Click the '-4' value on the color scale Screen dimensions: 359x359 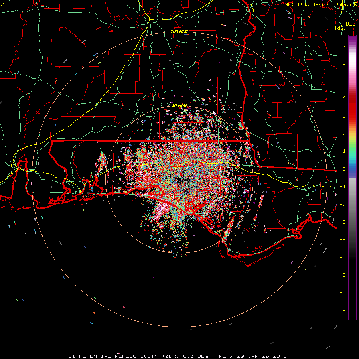click(x=343, y=240)
